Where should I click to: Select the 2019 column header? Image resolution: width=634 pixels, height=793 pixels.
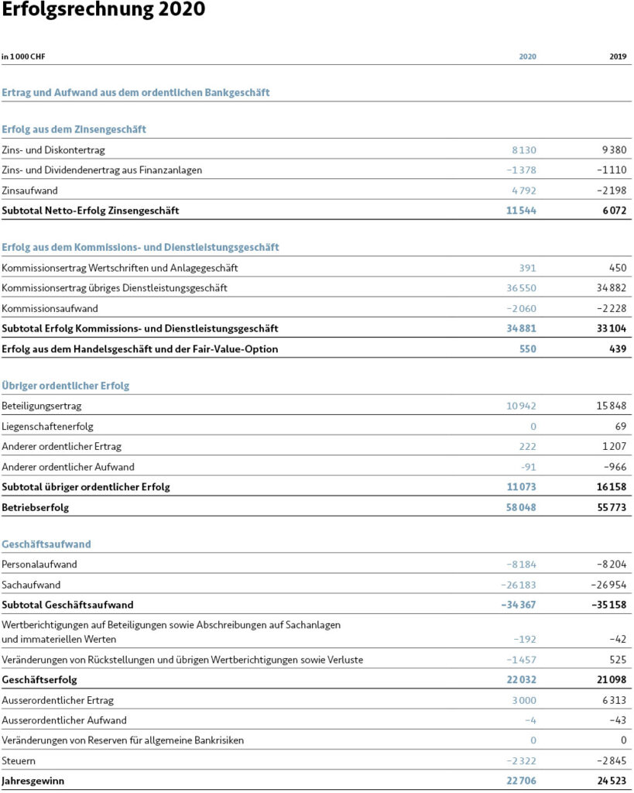tap(618, 57)
